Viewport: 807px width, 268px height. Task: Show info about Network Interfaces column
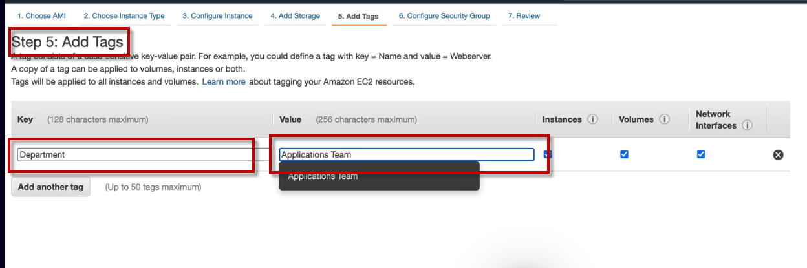tap(748, 125)
